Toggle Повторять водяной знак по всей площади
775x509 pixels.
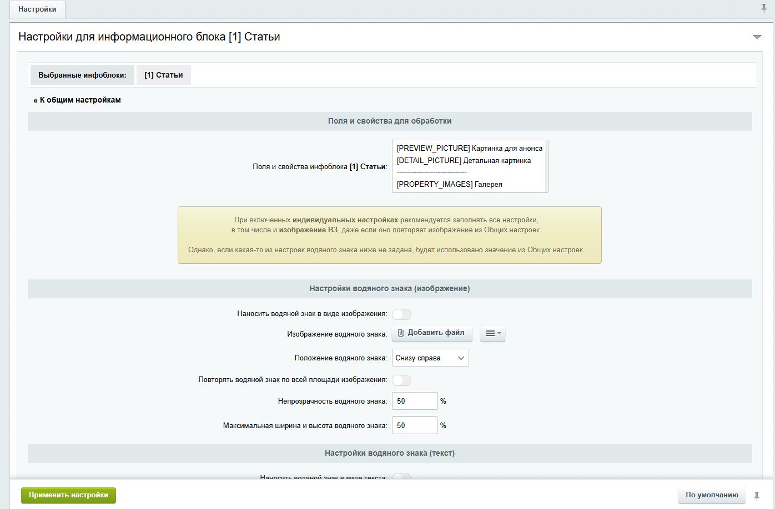click(x=401, y=380)
